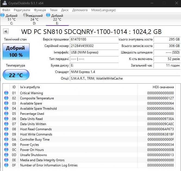Select the Power Cycles attribute name
The width and height of the screenshot is (181, 171).
pyautogui.click(x=29, y=145)
